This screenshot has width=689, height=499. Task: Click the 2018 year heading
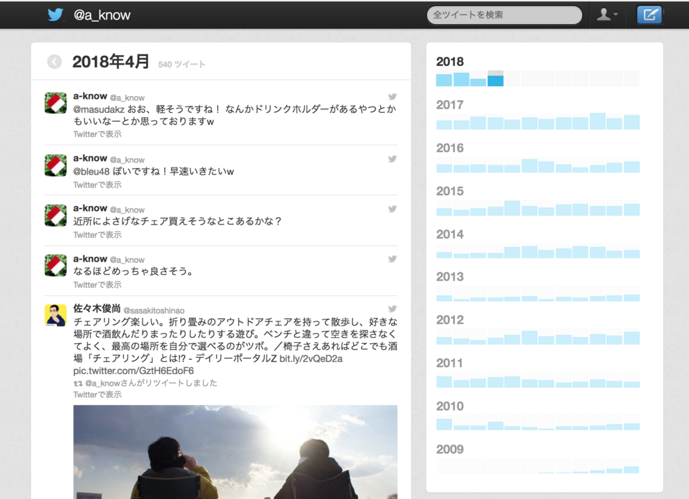(x=449, y=61)
